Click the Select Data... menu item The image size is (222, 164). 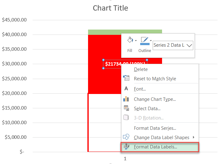147,108
